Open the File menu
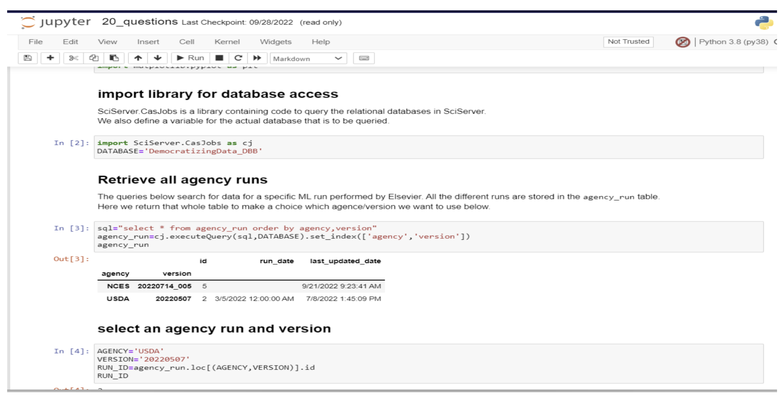Viewport: 783px width, 395px height. click(35, 42)
